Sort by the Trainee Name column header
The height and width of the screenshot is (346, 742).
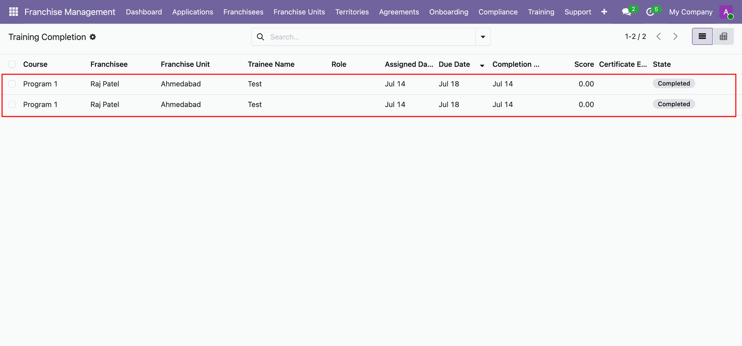pos(271,64)
